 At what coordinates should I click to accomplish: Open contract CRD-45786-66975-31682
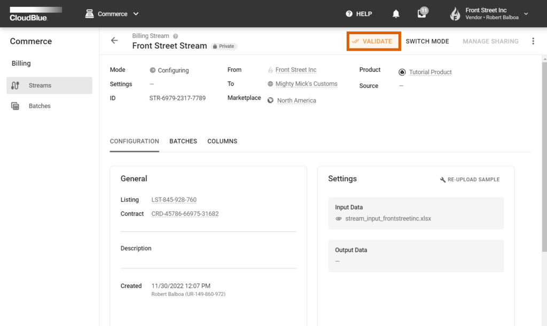[185, 214]
